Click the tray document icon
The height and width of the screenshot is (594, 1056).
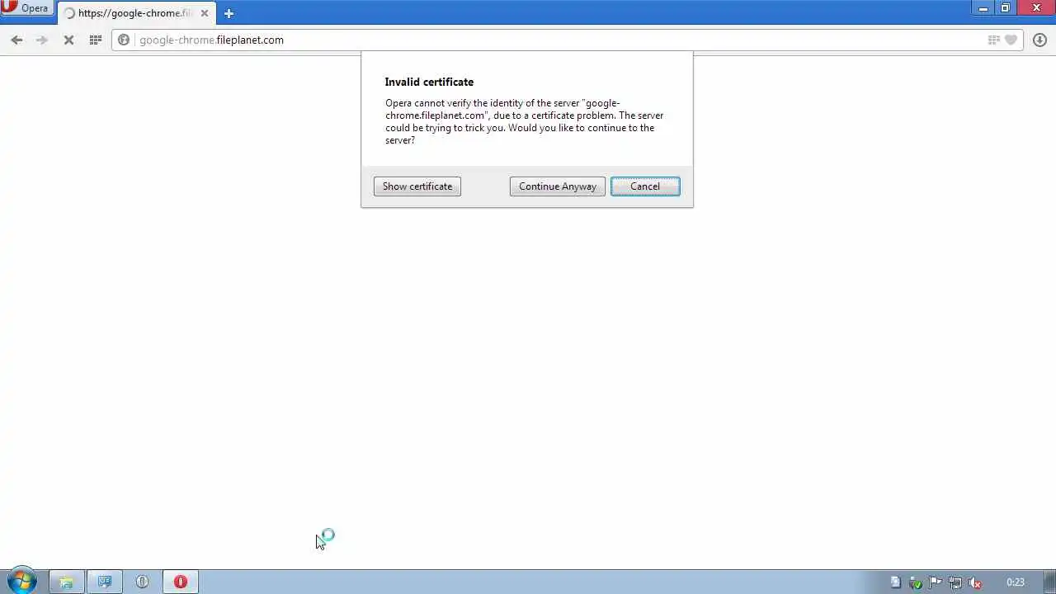[895, 582]
